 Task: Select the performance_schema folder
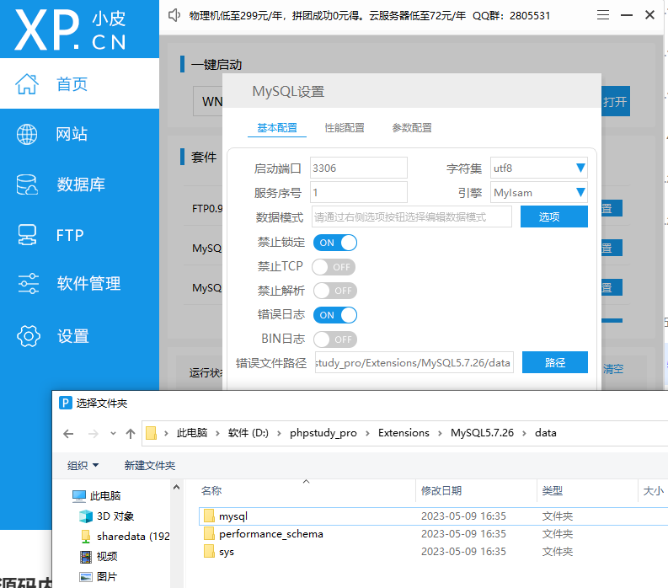(433, 534)
